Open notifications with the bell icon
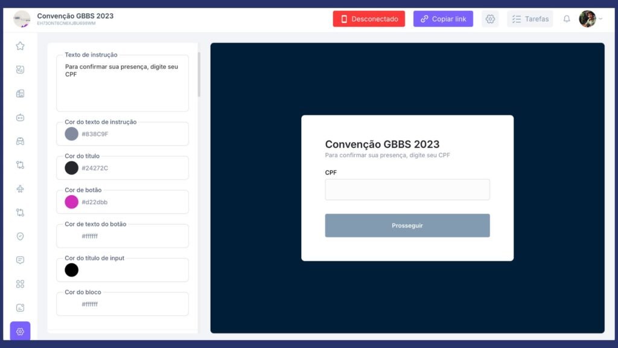618x348 pixels. pyautogui.click(x=567, y=19)
